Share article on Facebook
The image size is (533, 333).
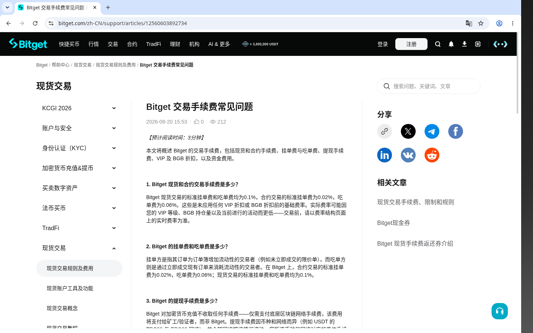[456, 131]
